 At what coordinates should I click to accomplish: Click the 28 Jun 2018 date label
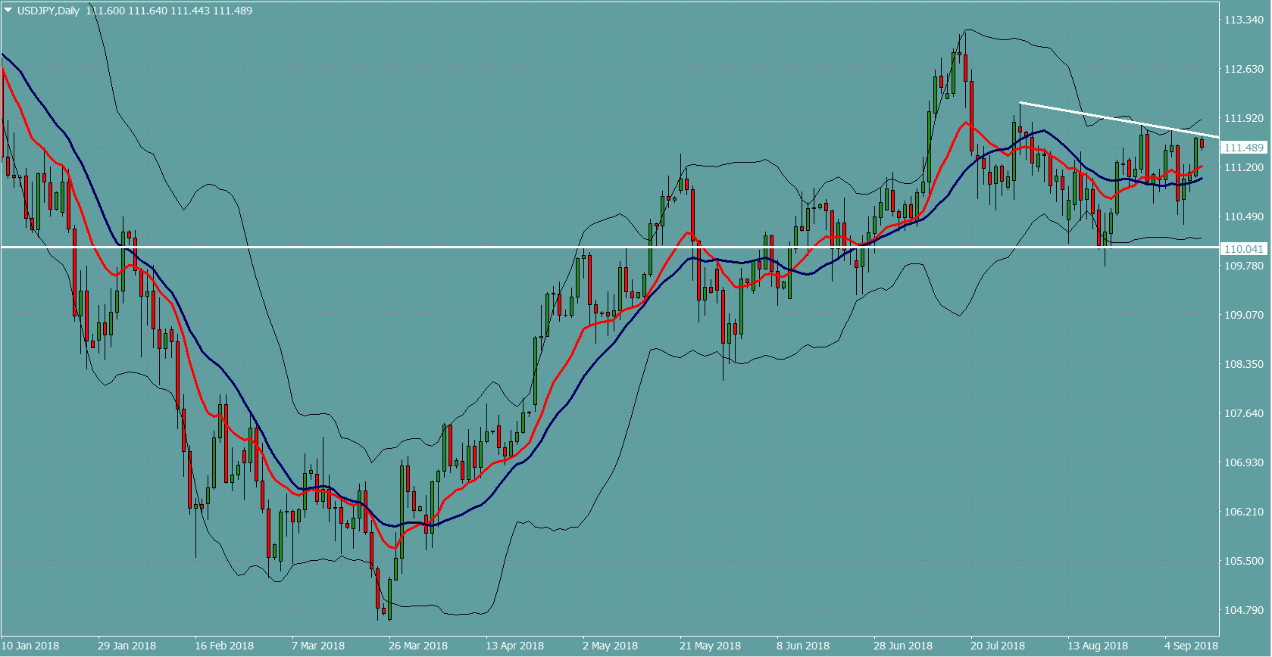pos(902,646)
